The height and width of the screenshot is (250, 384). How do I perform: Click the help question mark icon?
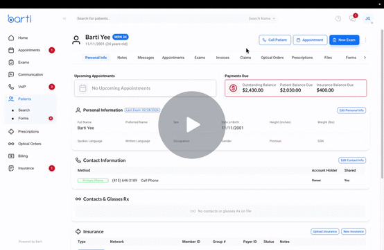[x=338, y=19]
